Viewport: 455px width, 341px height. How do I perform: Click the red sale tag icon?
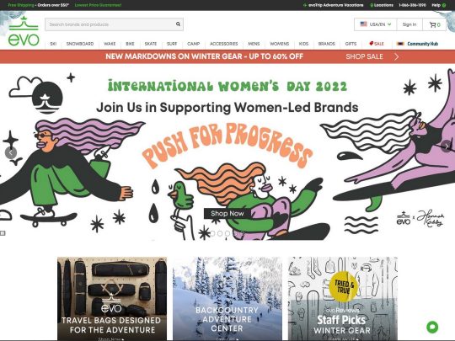(371, 44)
